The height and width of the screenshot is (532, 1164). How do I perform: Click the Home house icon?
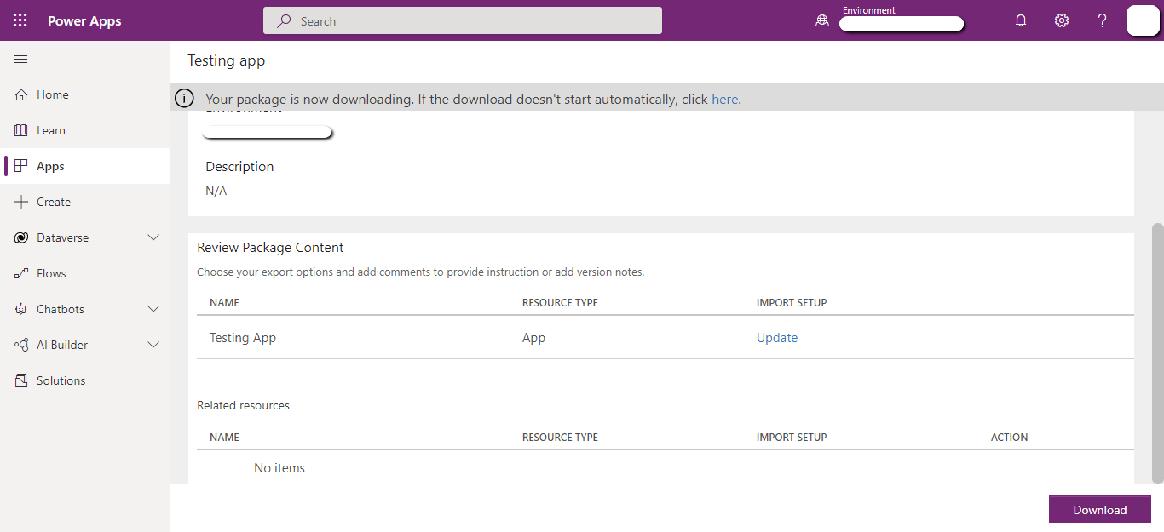(x=21, y=94)
